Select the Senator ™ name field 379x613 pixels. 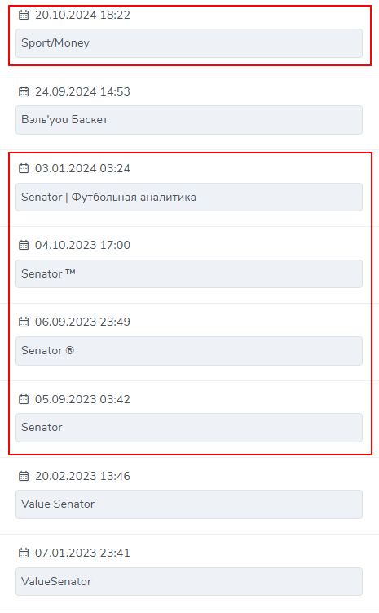(x=189, y=273)
